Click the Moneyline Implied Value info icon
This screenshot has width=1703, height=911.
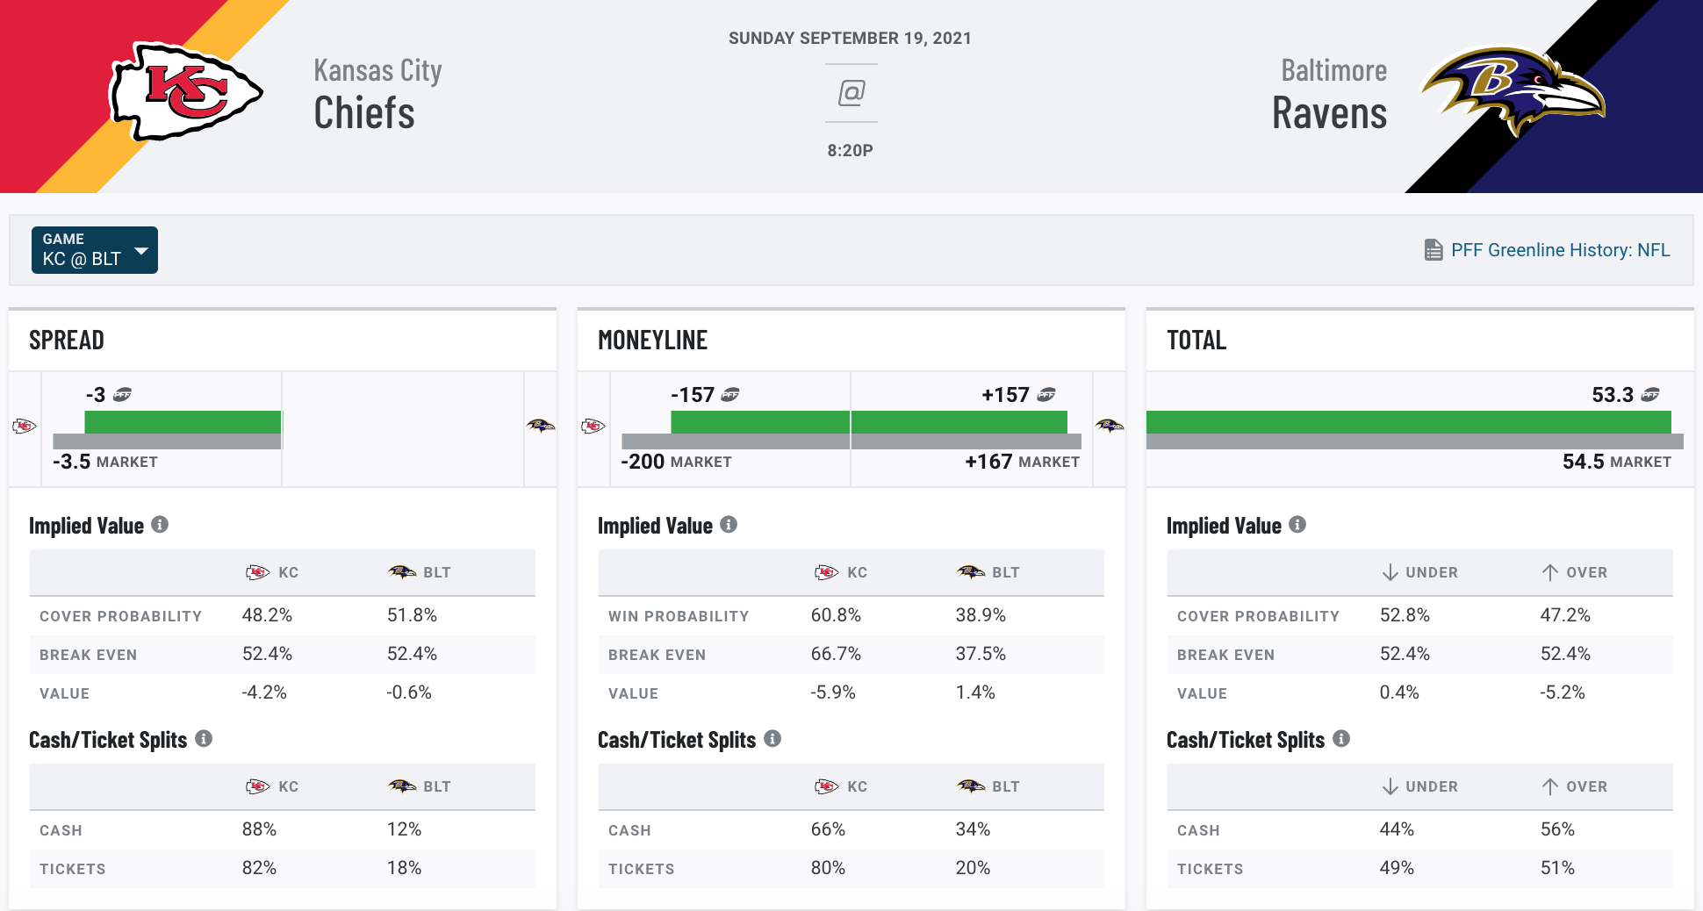(x=729, y=524)
